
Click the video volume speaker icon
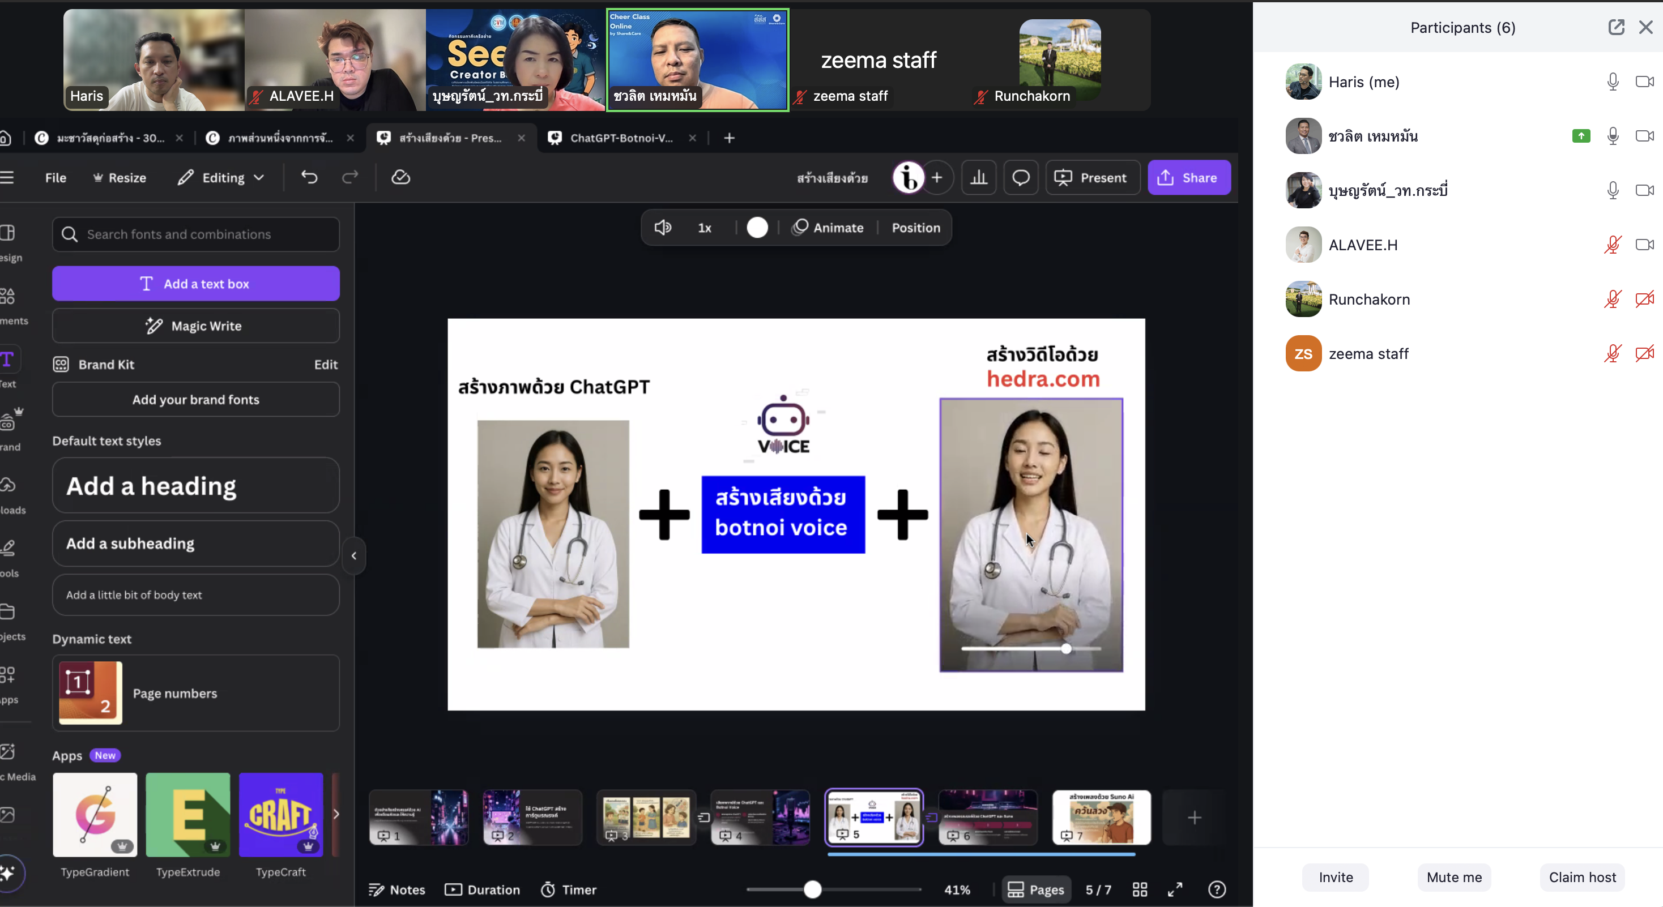[x=663, y=228]
